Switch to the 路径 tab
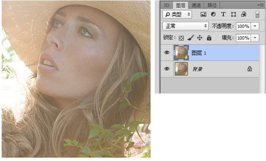Image resolution: width=266 pixels, height=161 pixels. click(x=212, y=5)
